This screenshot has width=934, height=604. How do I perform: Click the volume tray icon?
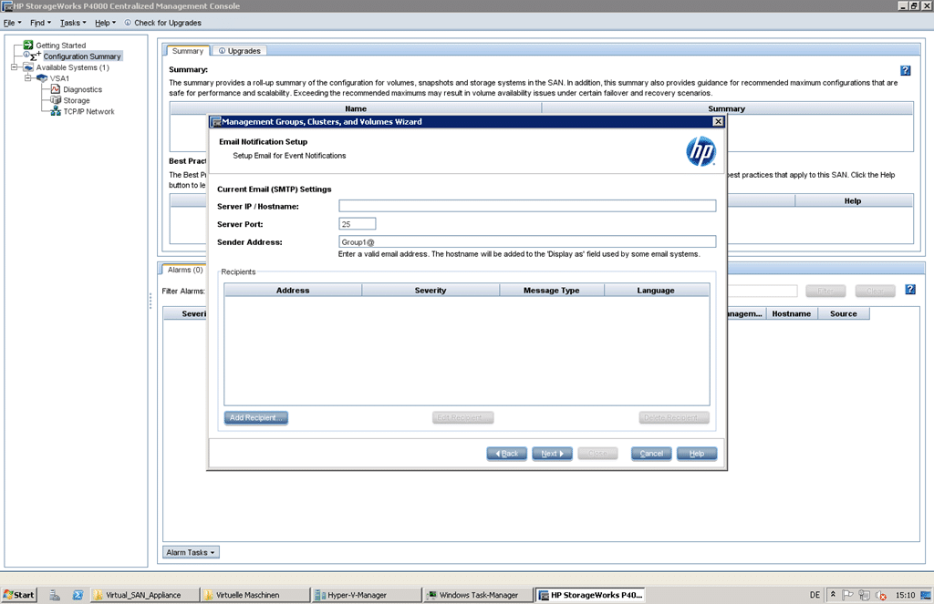[881, 595]
